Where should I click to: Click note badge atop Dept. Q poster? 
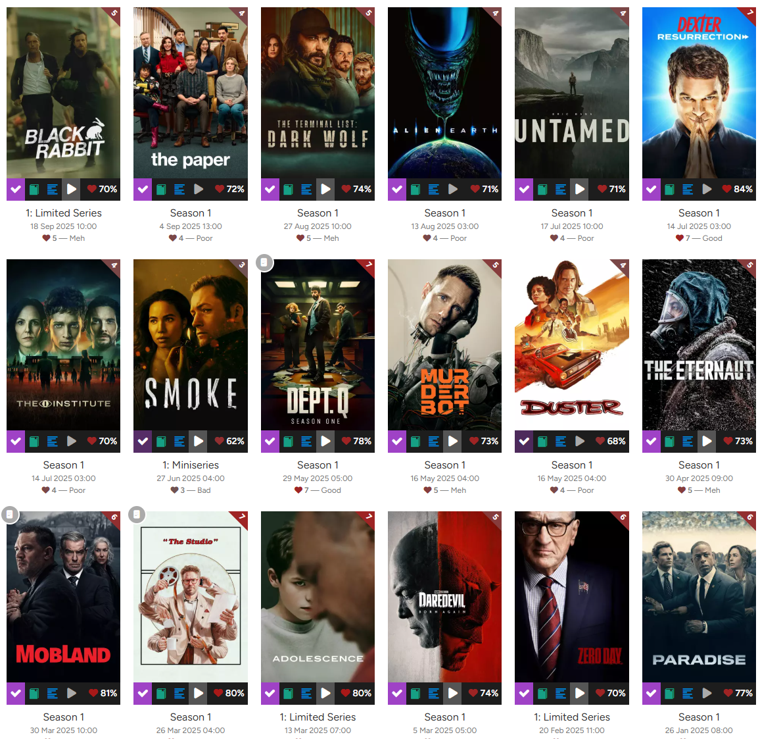(x=264, y=263)
